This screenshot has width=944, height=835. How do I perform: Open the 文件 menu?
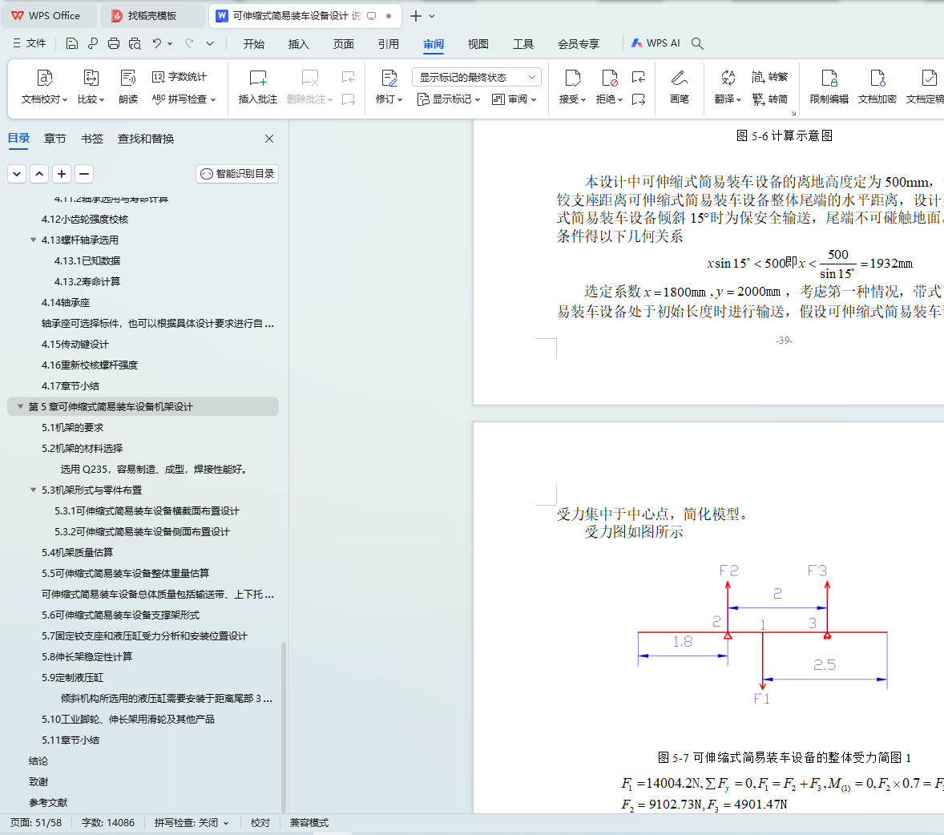tap(30, 43)
